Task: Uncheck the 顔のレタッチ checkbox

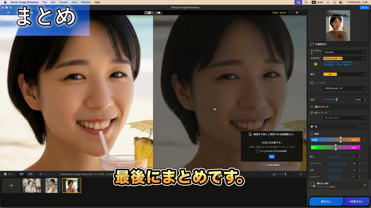Action: (312, 113)
